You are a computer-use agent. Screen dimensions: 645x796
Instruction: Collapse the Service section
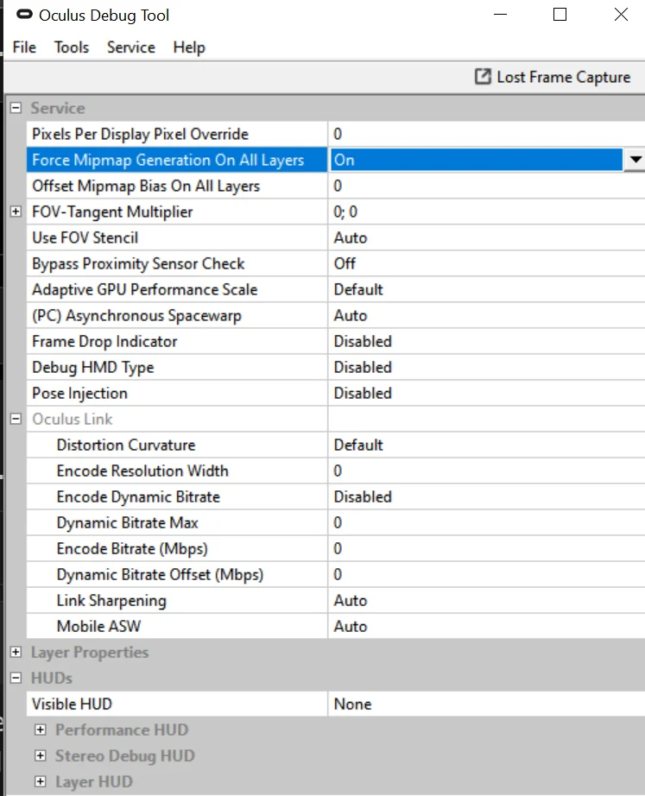coord(16,108)
